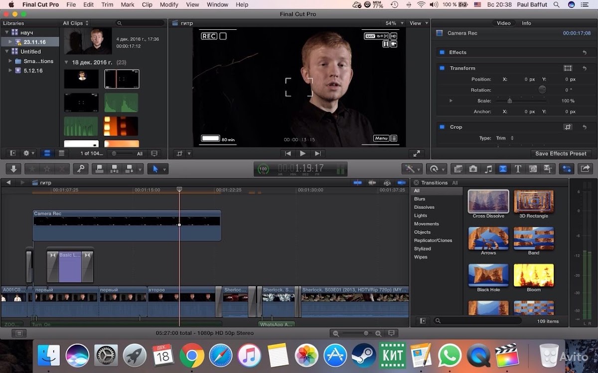Viewport: 598px width, 373px height.
Task: Open the Share export button
Action: [585, 169]
